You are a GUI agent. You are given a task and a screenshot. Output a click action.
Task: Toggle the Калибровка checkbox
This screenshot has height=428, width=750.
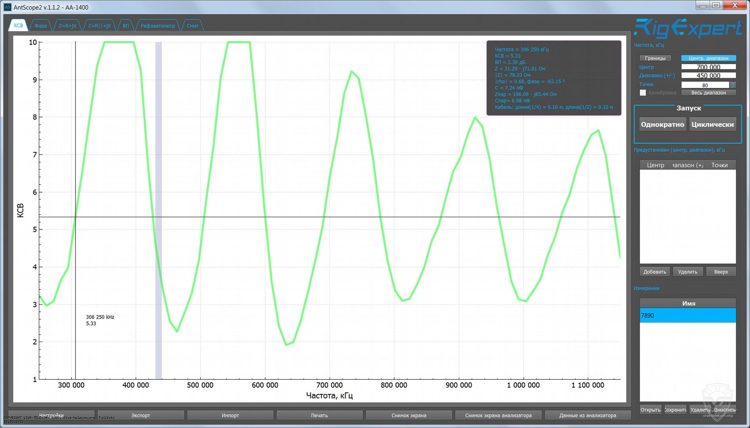click(643, 93)
